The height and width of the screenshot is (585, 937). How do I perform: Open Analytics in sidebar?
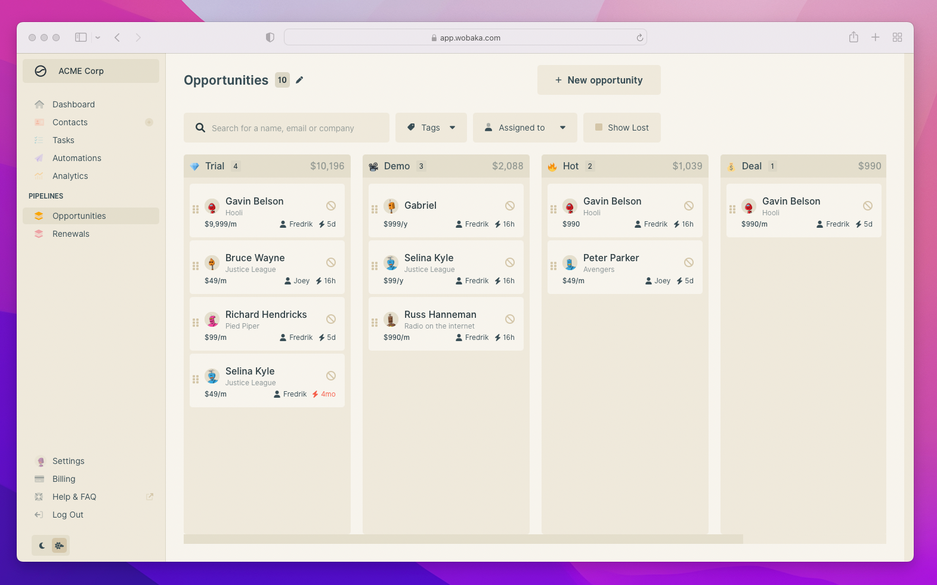click(x=91, y=176)
